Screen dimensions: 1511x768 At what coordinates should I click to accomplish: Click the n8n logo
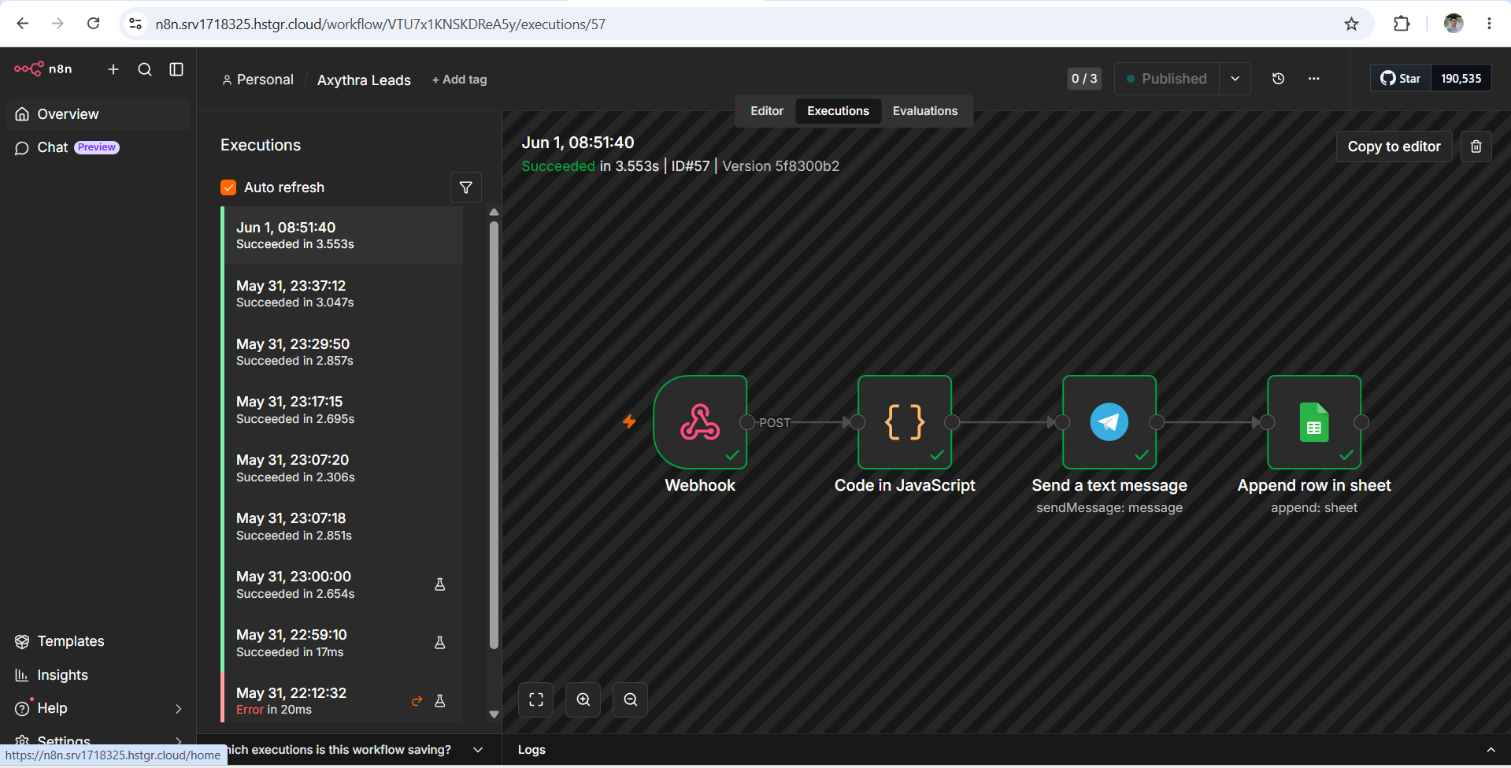43,69
